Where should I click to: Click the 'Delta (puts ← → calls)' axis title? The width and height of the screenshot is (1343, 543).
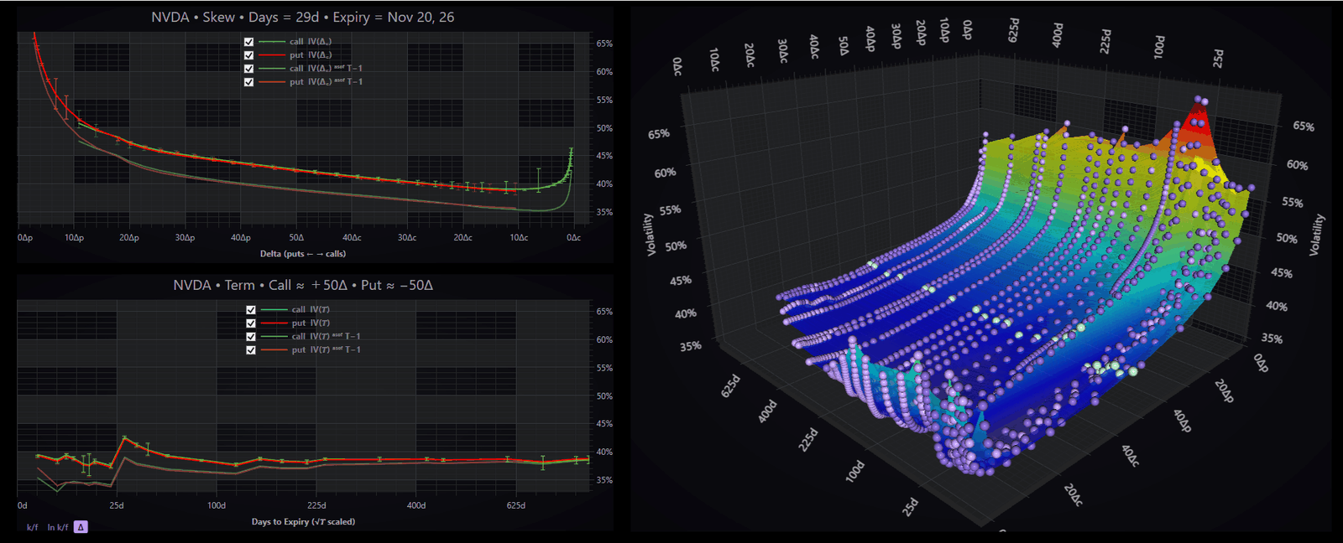click(x=303, y=254)
